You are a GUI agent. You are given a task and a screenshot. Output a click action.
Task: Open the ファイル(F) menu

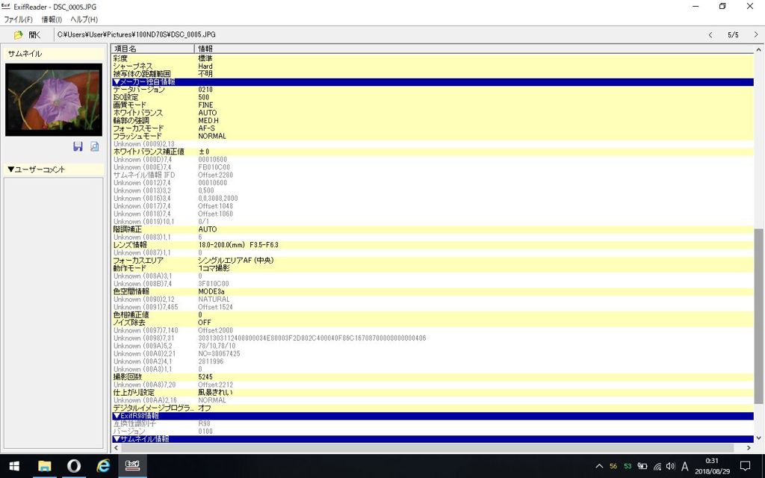point(19,19)
